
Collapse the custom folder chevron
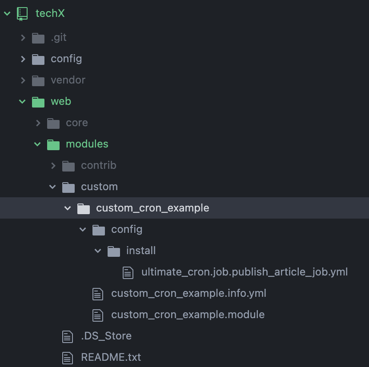52,187
